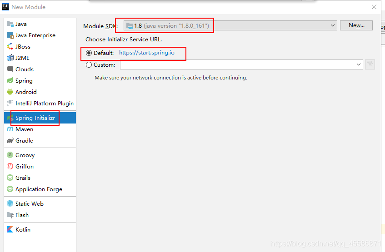Click the Spring Initializr icon

click(10, 118)
